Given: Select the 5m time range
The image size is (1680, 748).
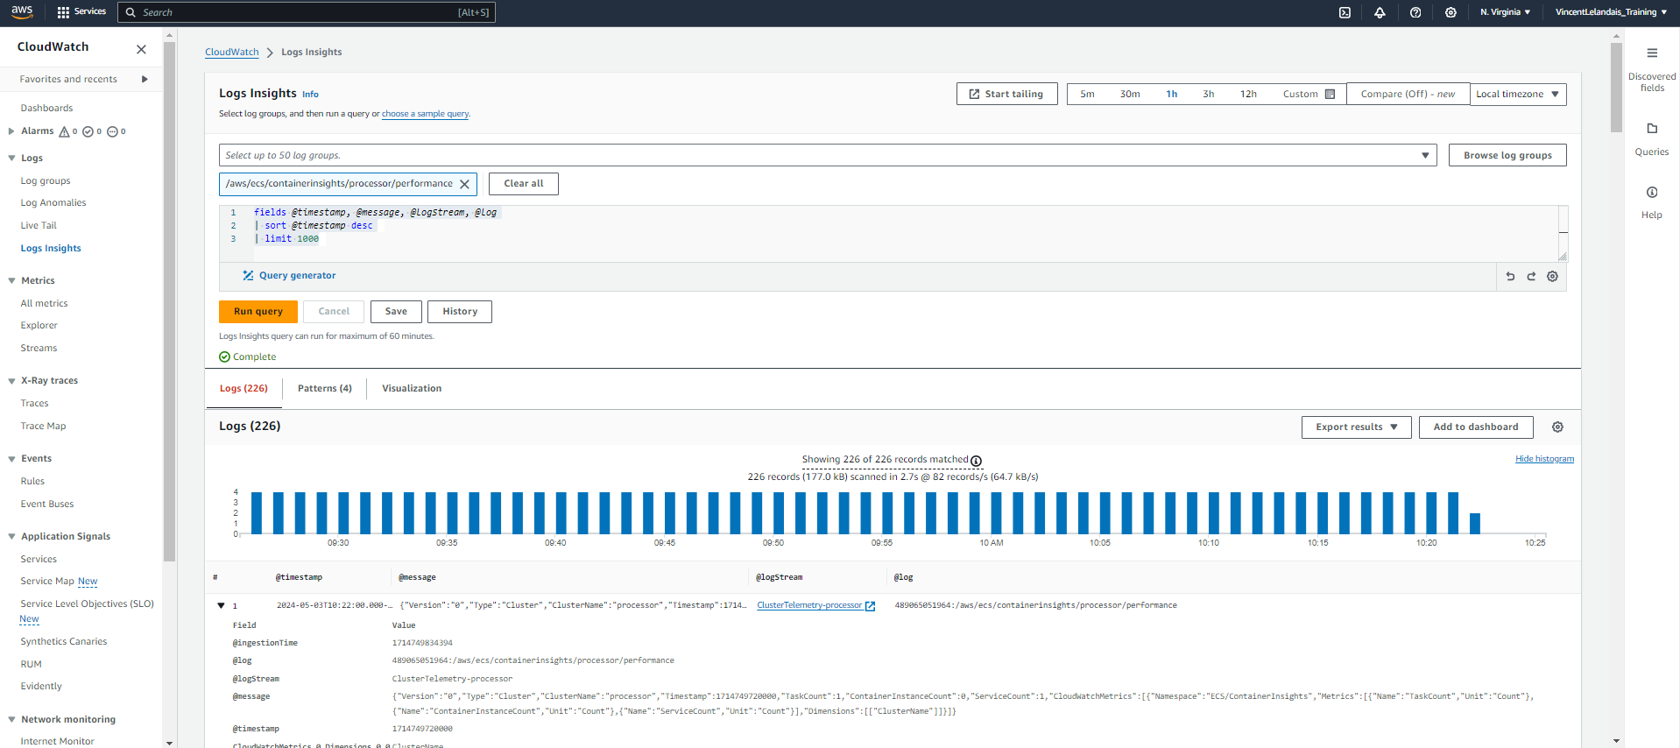Looking at the screenshot, I should tap(1087, 94).
